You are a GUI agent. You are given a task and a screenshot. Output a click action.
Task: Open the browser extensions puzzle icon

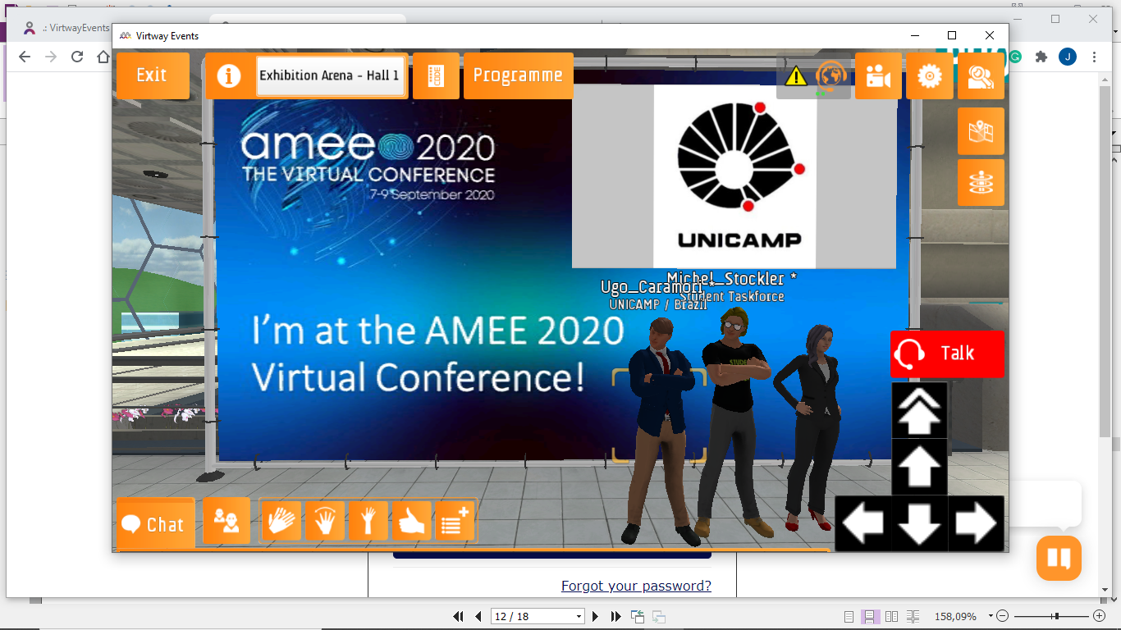tap(1041, 57)
